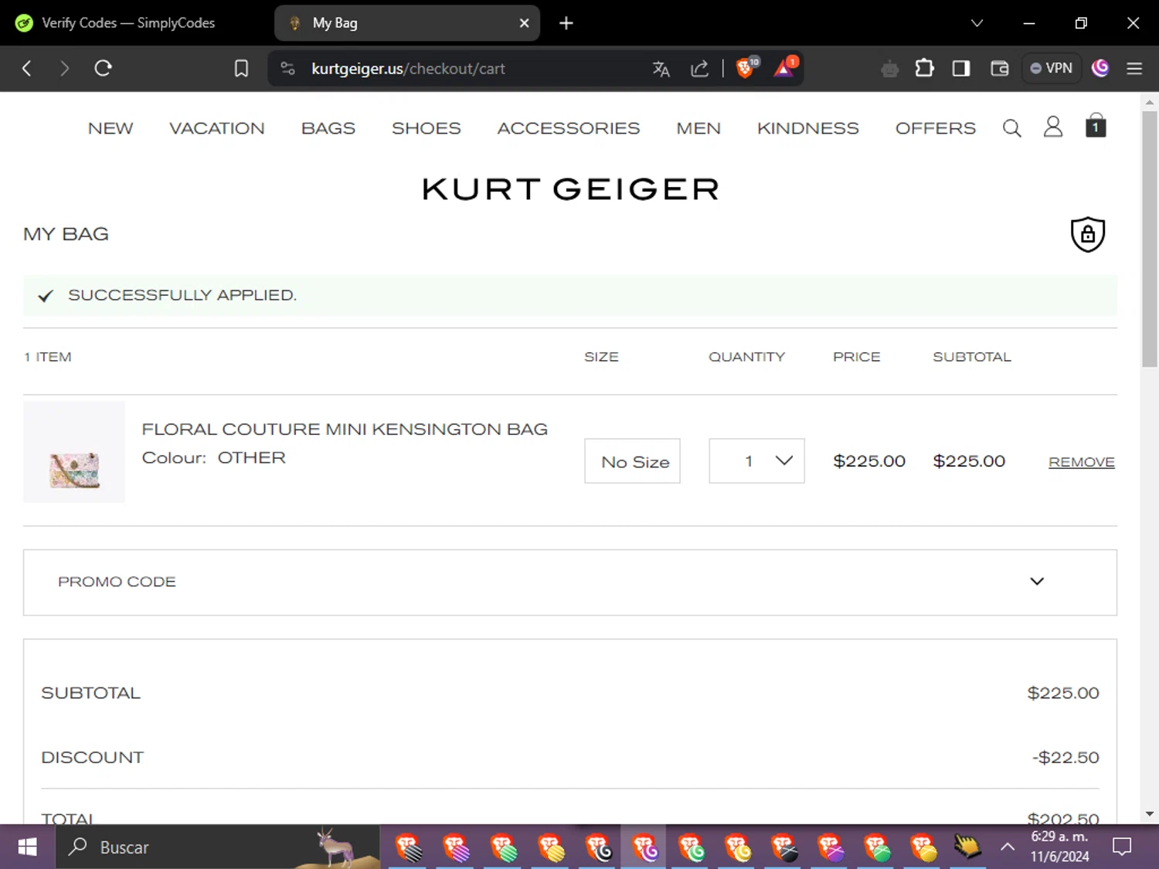Open the MEN menu item
This screenshot has height=869, width=1159.
point(698,128)
